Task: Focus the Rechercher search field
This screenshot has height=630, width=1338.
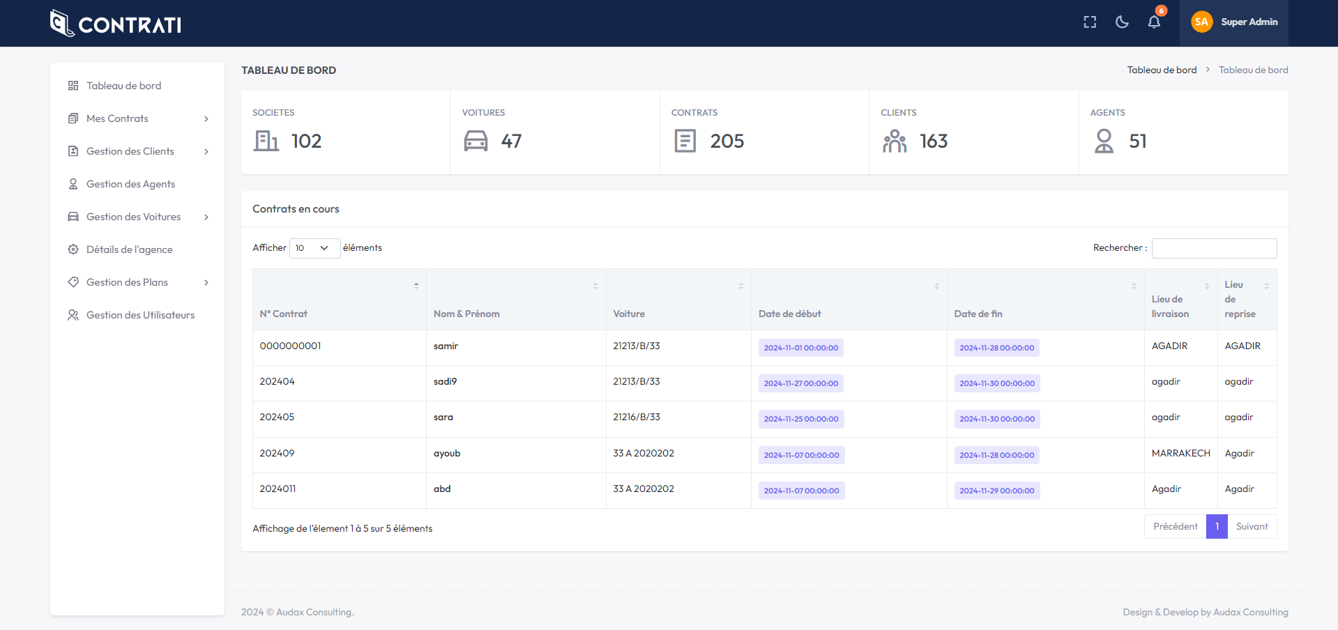Action: [1214, 248]
